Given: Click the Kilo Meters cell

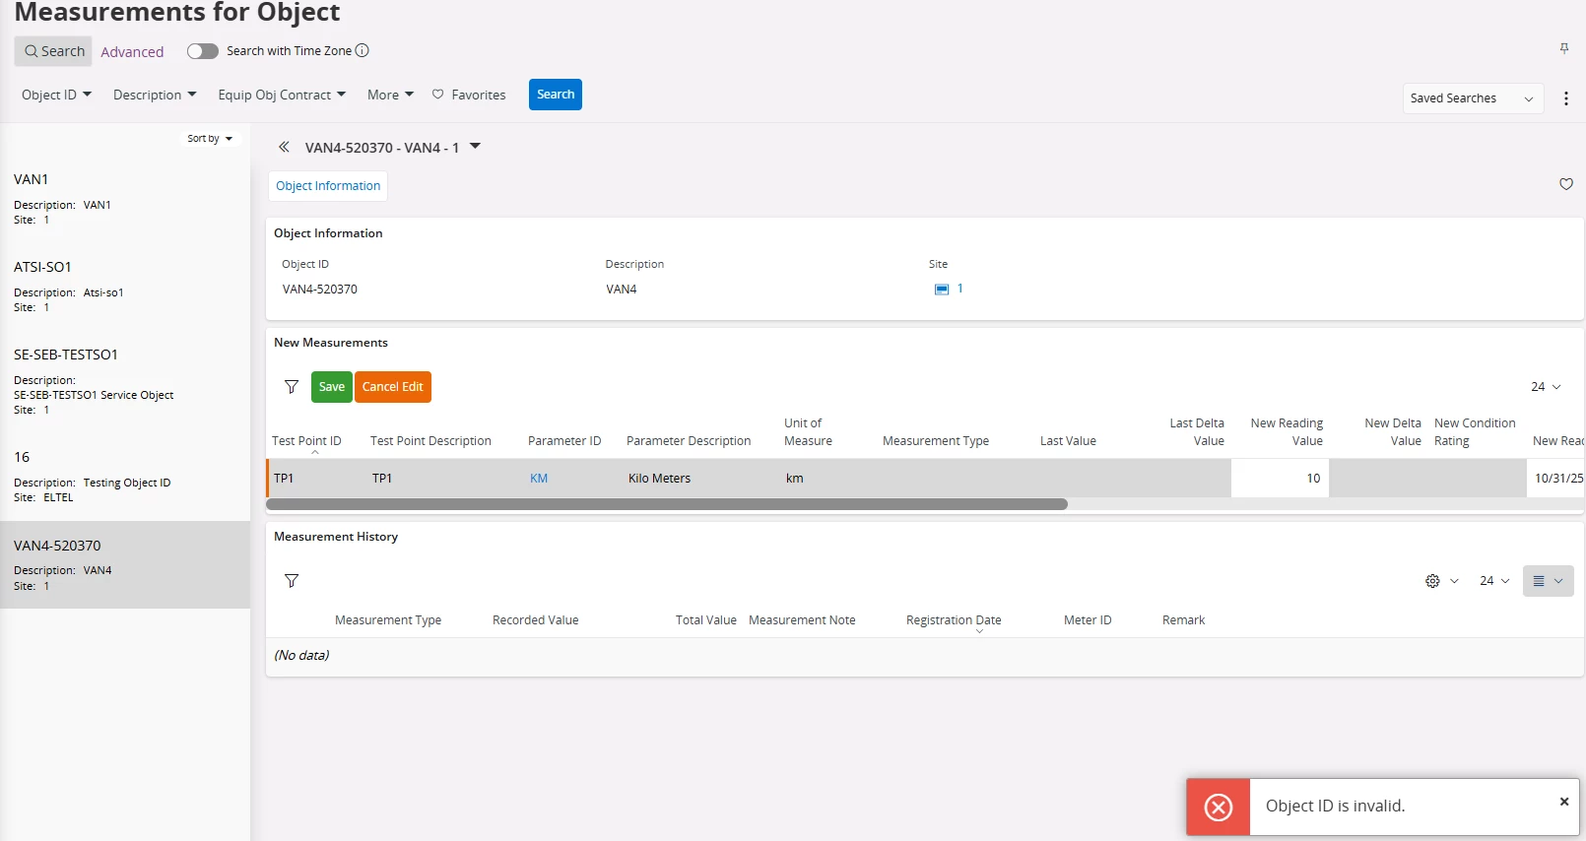Looking at the screenshot, I should pyautogui.click(x=659, y=479).
